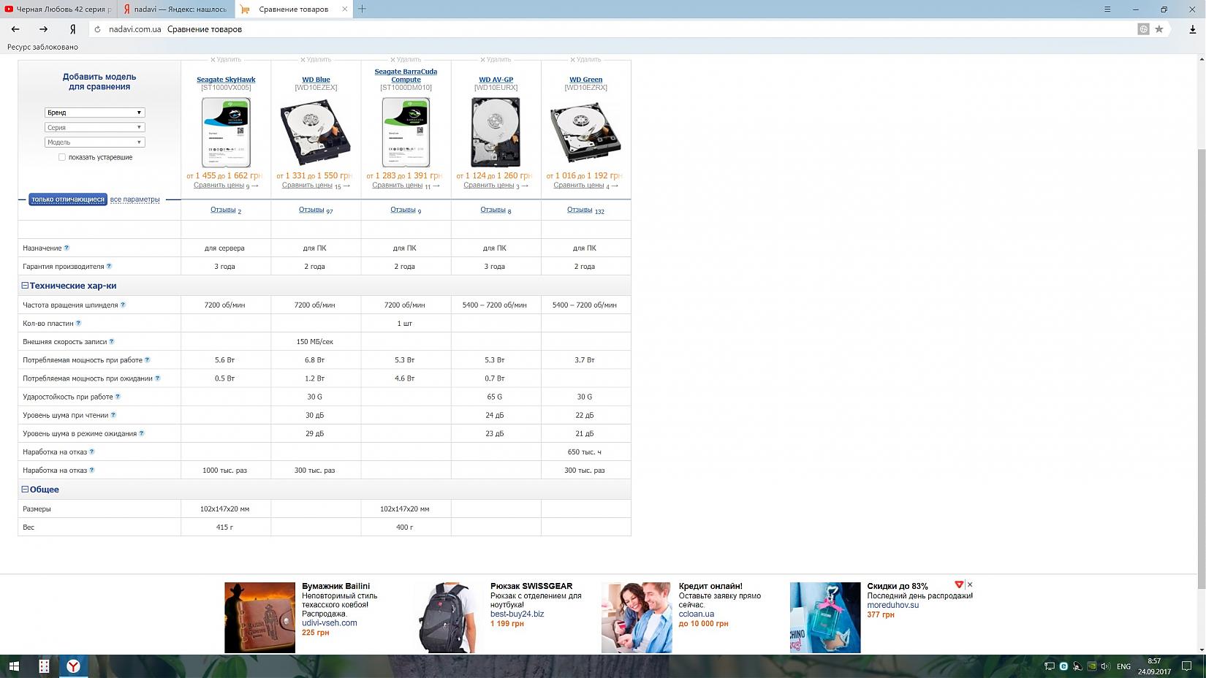Click the Seagate SkyHawk drive image

(x=226, y=133)
